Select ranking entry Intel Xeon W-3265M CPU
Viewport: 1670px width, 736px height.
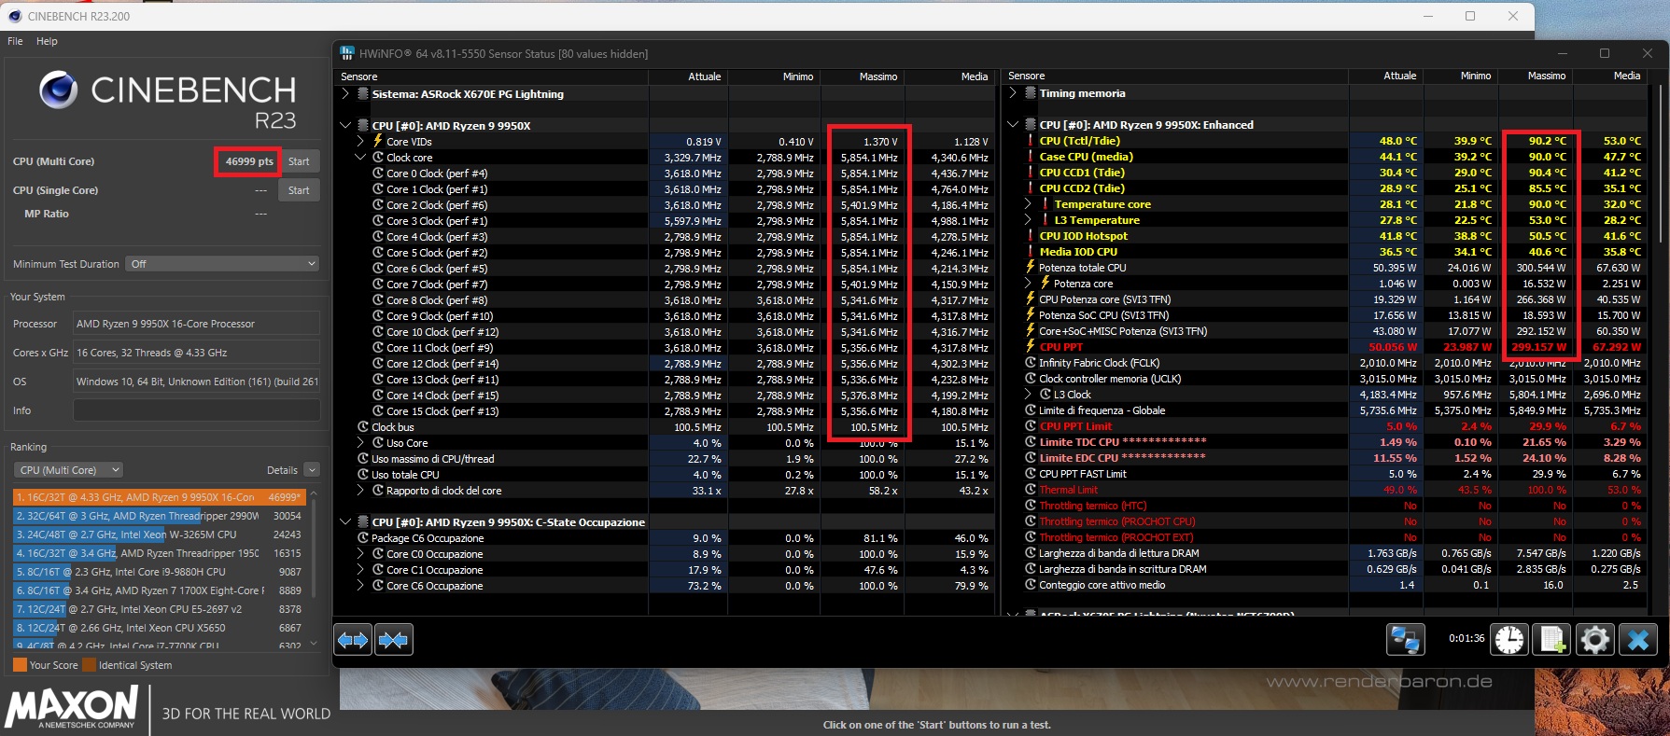159,535
